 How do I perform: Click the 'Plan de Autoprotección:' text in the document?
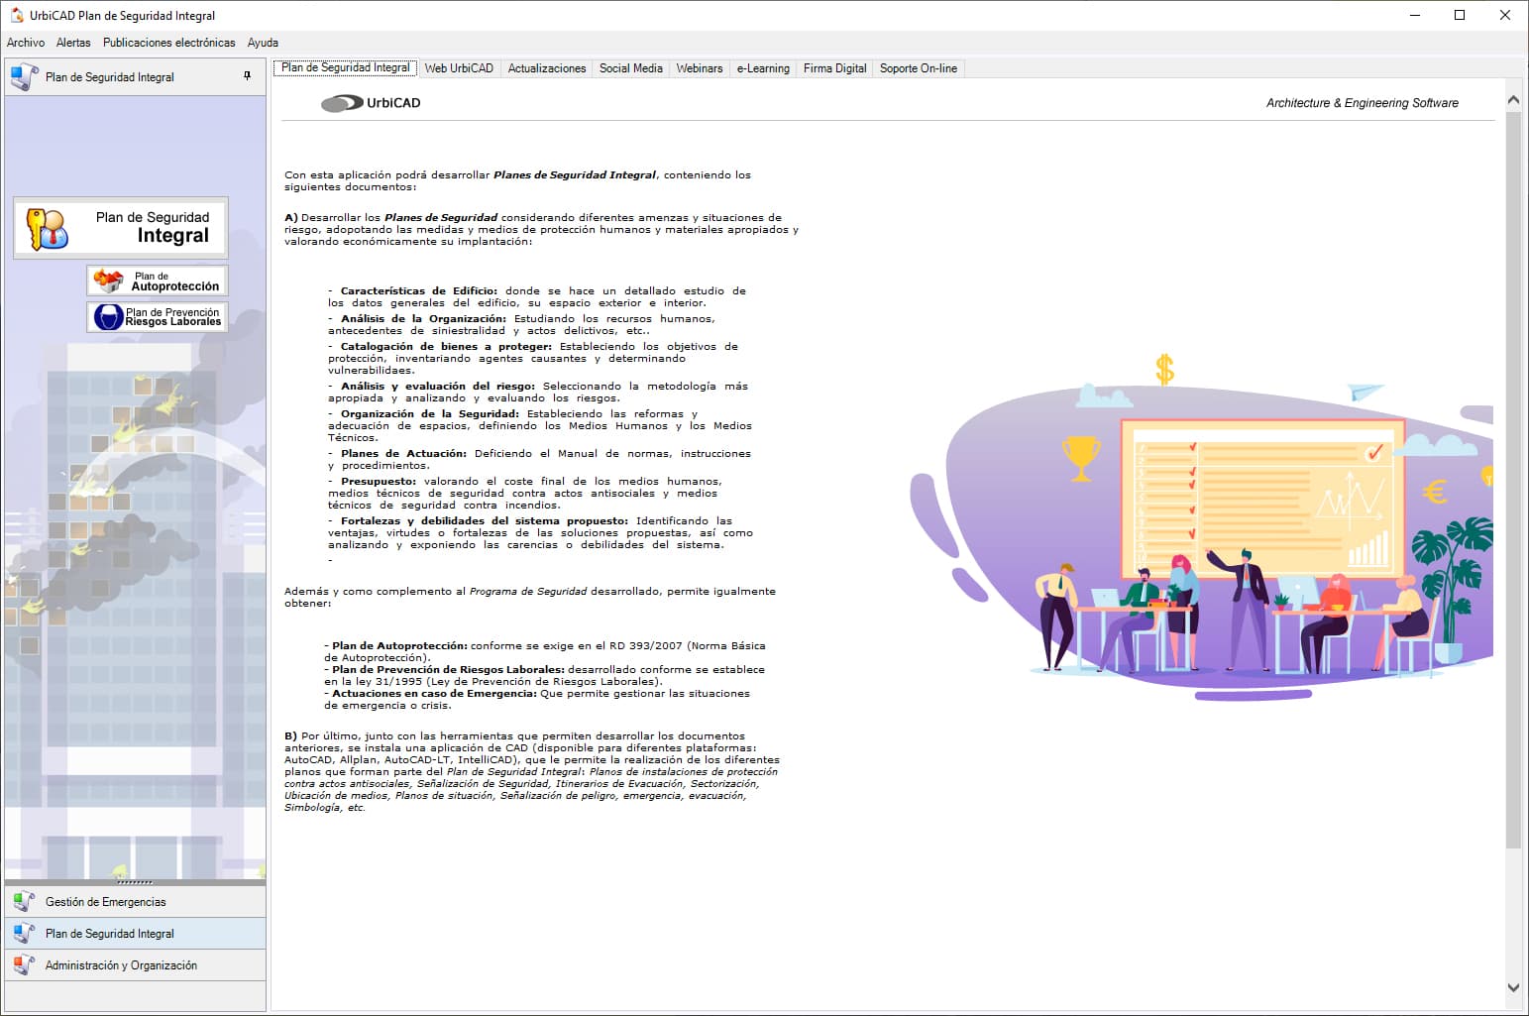click(x=399, y=646)
